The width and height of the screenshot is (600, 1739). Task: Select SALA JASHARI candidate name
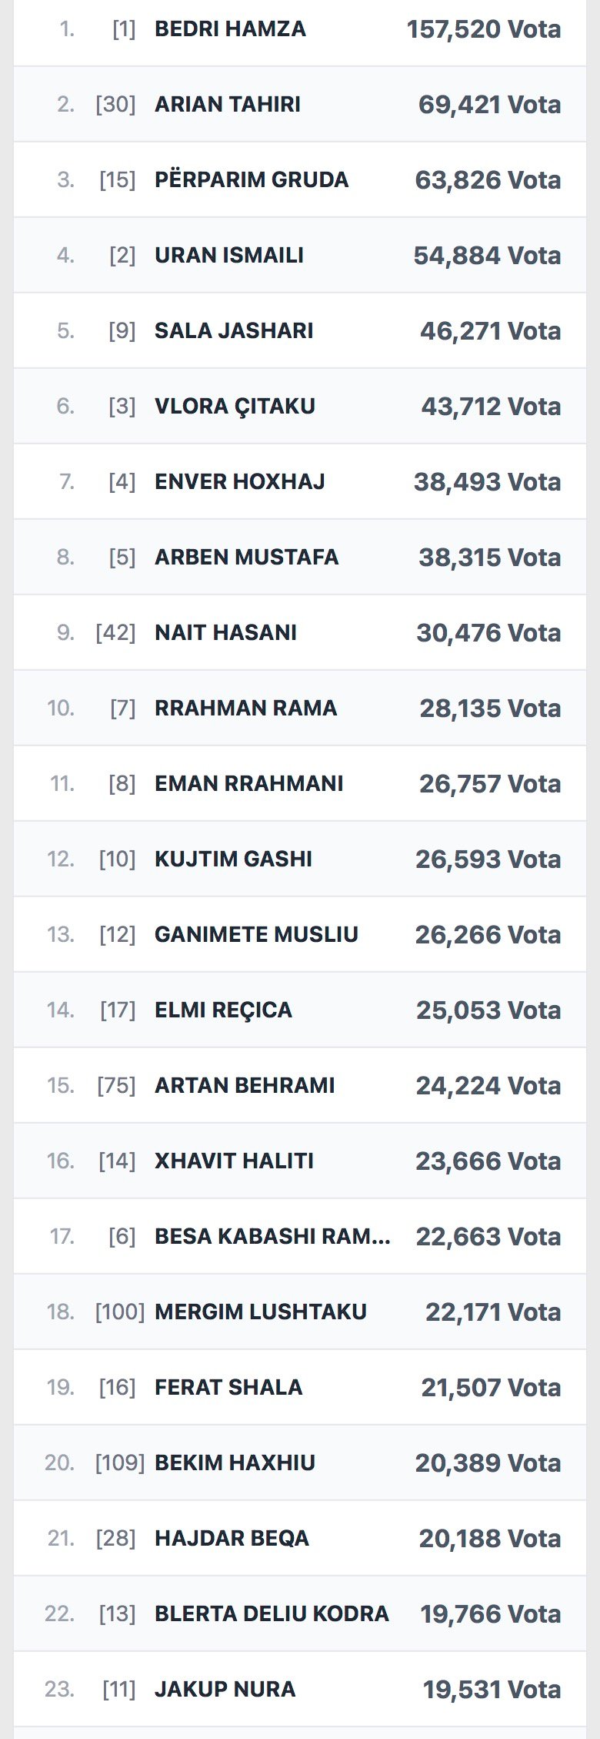(x=234, y=331)
